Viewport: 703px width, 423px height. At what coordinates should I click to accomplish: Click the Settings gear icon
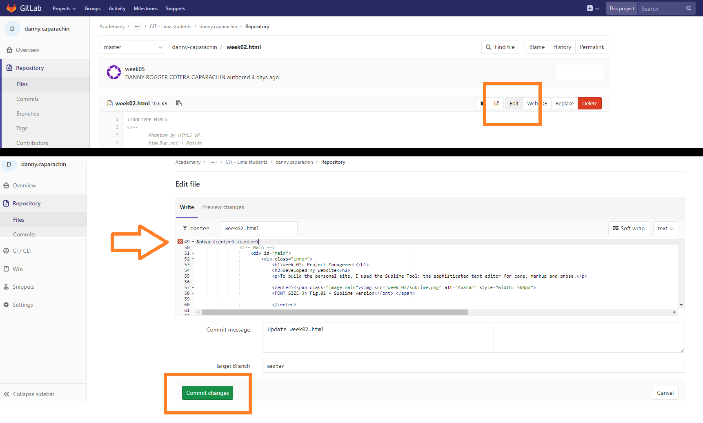pyautogui.click(x=6, y=305)
